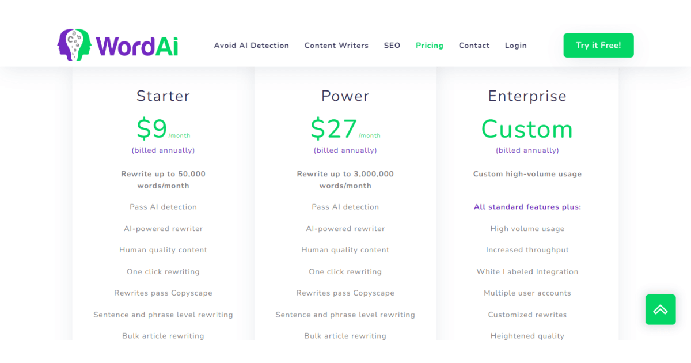Click the Multiple user accounts feature
The width and height of the screenshot is (691, 363).
coord(527,293)
